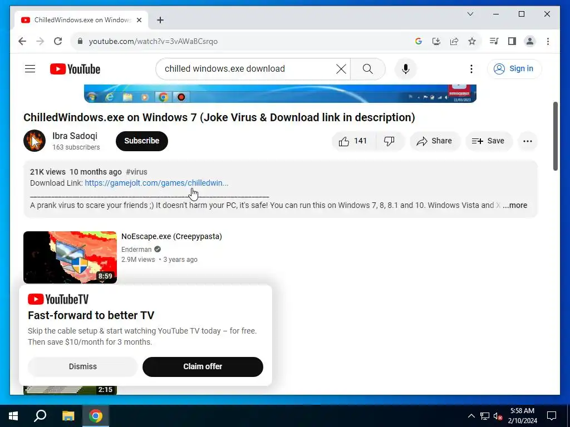
Task: Close the ChilledWindows.exe tab
Action: (139, 20)
